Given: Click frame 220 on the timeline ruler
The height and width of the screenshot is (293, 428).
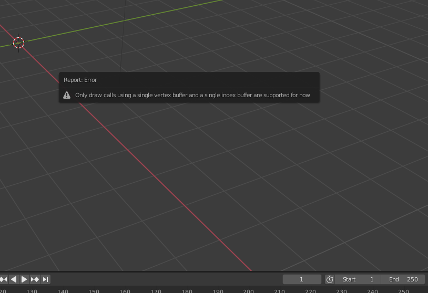Looking at the screenshot, I should click(310, 291).
